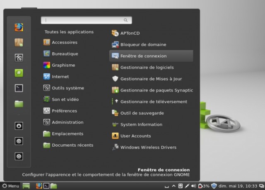Open file manager from the panel launcher
The width and height of the screenshot is (265, 190).
coord(53,186)
